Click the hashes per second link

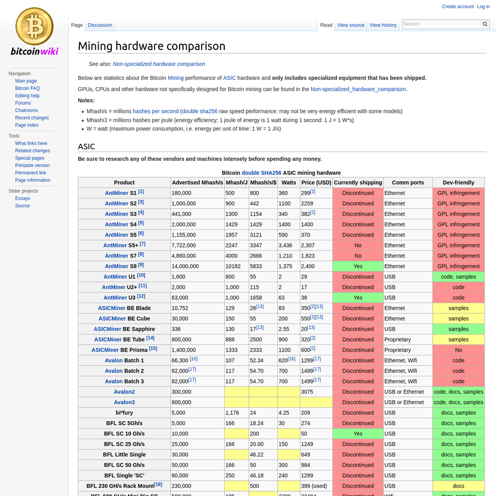point(155,111)
